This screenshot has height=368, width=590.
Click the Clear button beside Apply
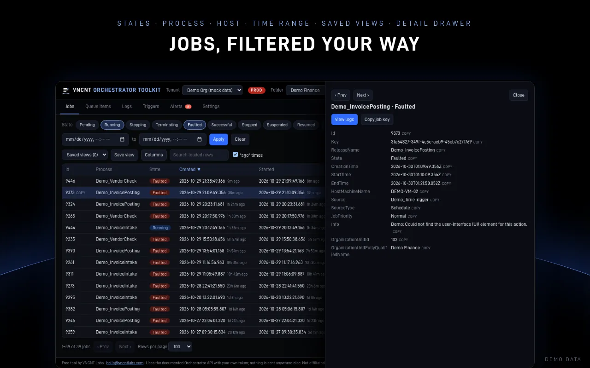[x=240, y=139]
